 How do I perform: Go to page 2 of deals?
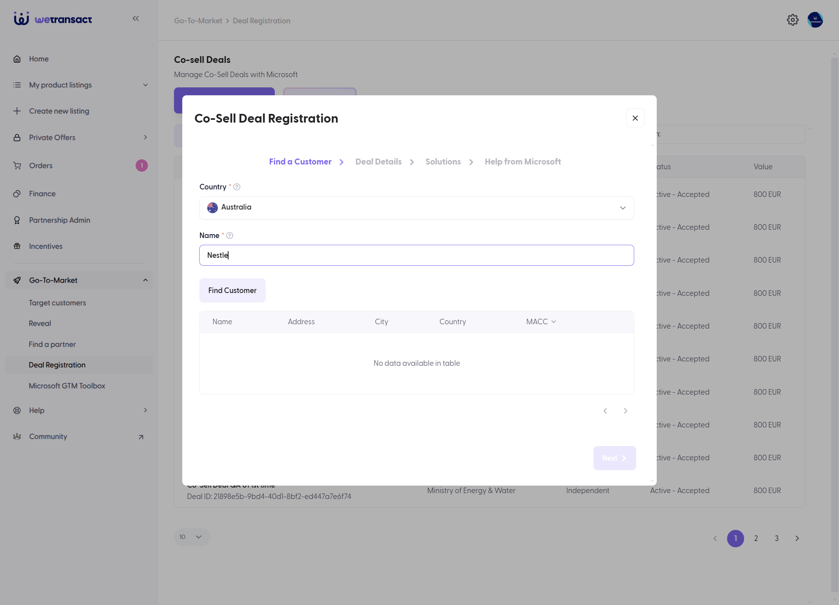point(756,539)
